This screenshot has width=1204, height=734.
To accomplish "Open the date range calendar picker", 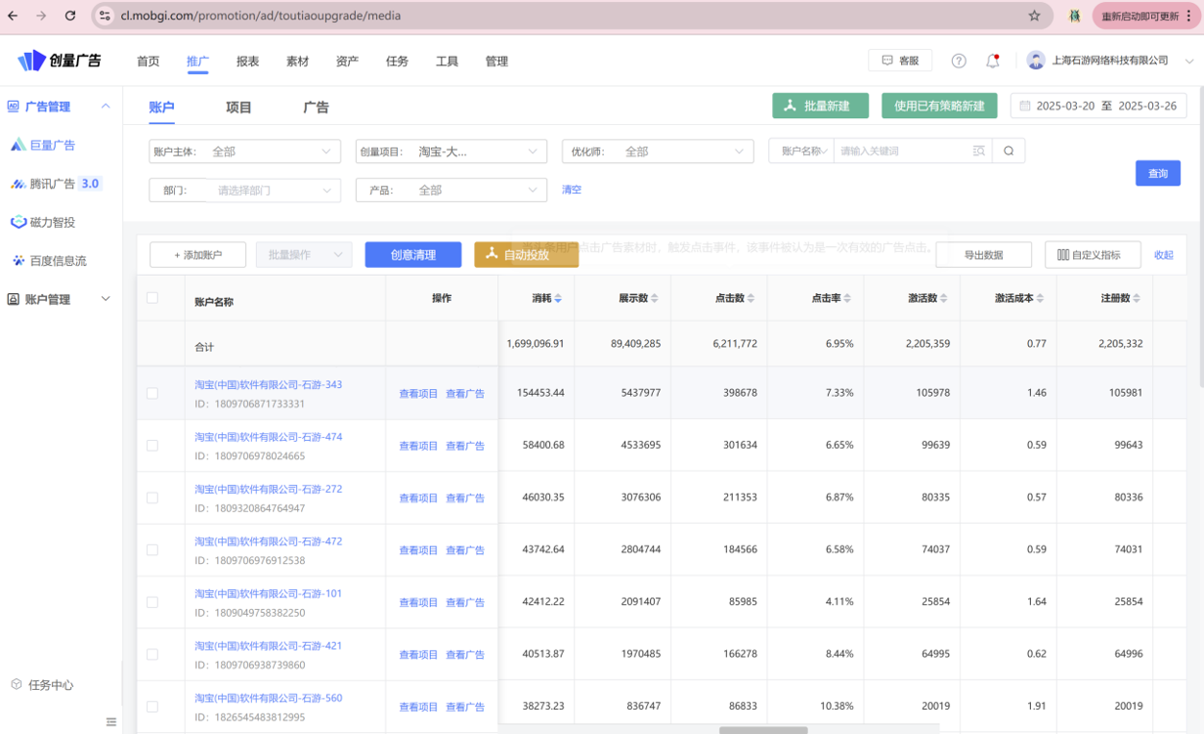I will coord(1098,106).
